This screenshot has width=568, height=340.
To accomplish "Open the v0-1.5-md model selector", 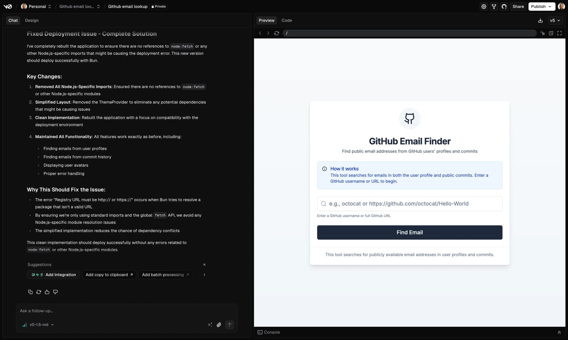I will click(38, 325).
